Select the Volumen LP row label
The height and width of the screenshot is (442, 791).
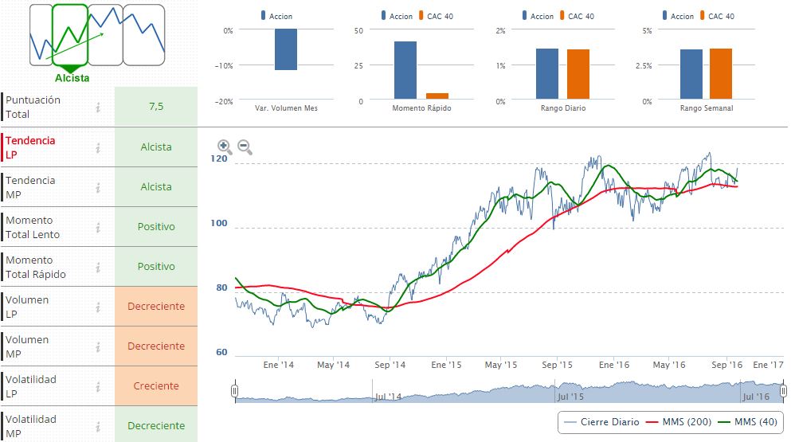coord(27,307)
